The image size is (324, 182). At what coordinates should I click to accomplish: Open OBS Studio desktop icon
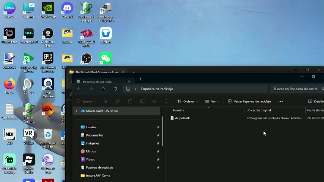click(x=86, y=59)
